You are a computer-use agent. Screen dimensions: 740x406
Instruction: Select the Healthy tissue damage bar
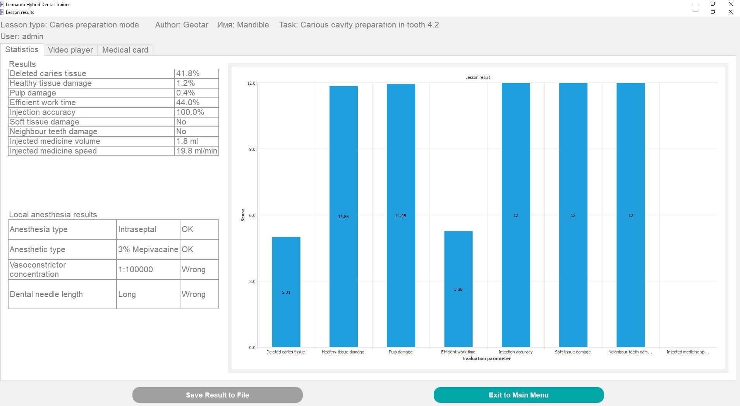pos(343,216)
